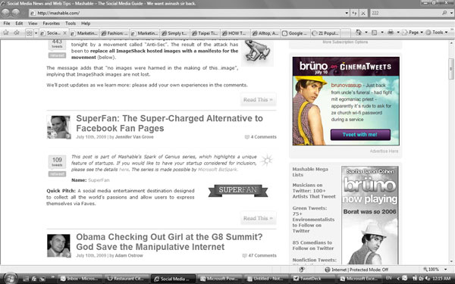455x284 pixels.
Task: Click the Print toolbar icon
Action: pos(391,33)
